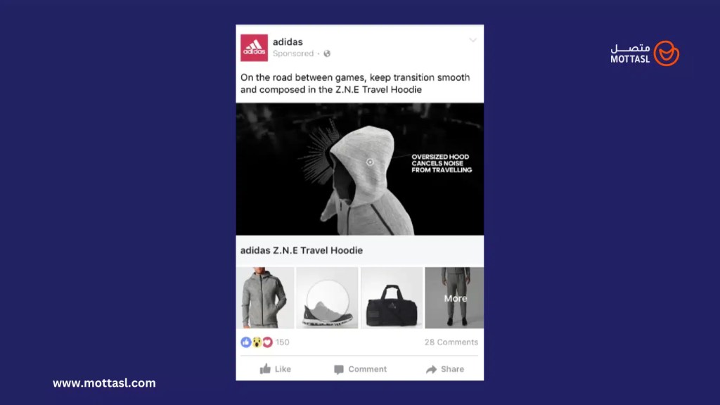The width and height of the screenshot is (720, 405).
Task: Select the grey hoodie product thumbnail
Action: pyautogui.click(x=265, y=298)
